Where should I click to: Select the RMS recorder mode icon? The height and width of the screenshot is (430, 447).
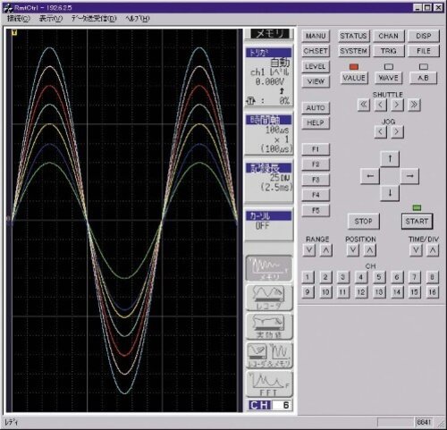coord(269,326)
